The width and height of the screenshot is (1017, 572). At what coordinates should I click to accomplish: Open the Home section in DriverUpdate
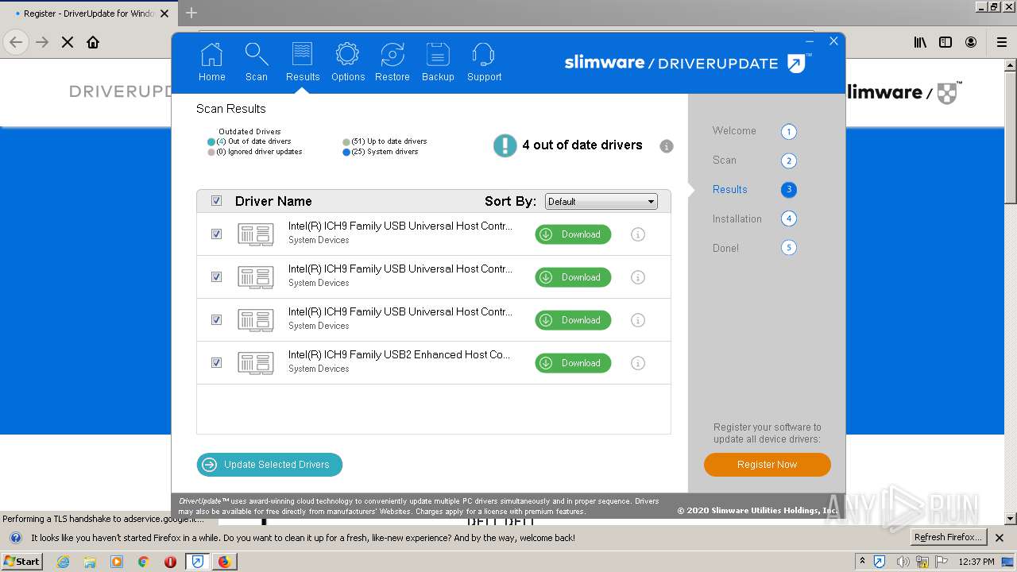click(212, 62)
